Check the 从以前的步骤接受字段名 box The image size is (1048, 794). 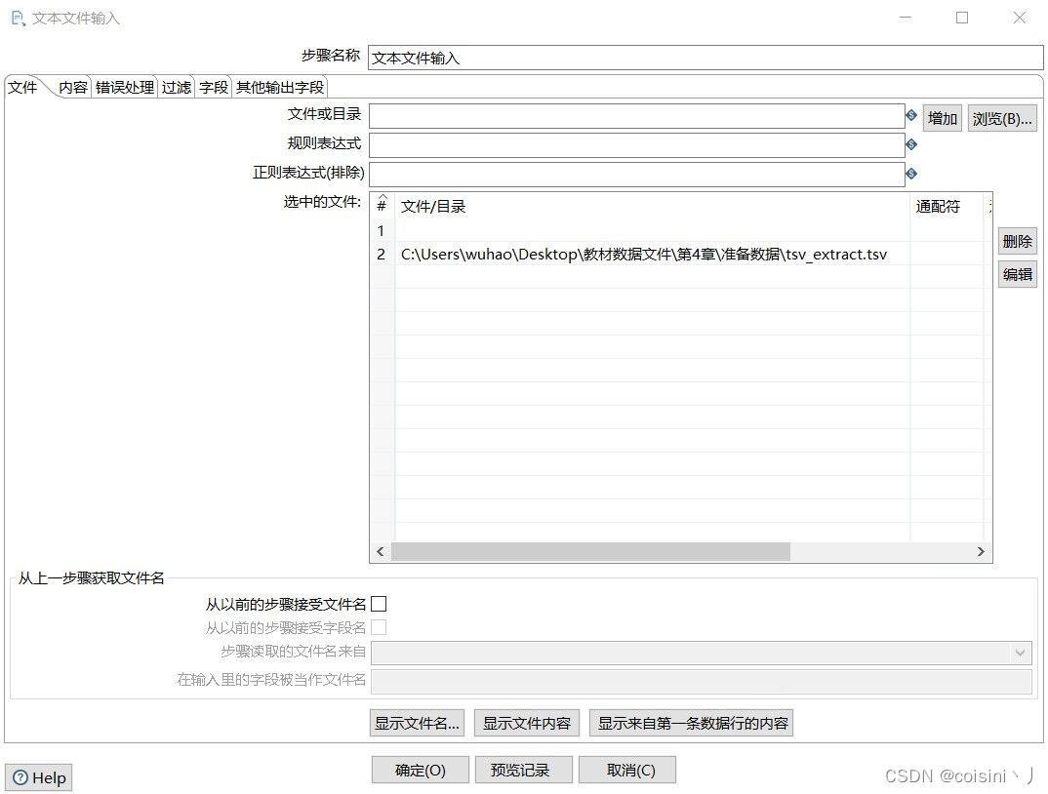coord(379,627)
